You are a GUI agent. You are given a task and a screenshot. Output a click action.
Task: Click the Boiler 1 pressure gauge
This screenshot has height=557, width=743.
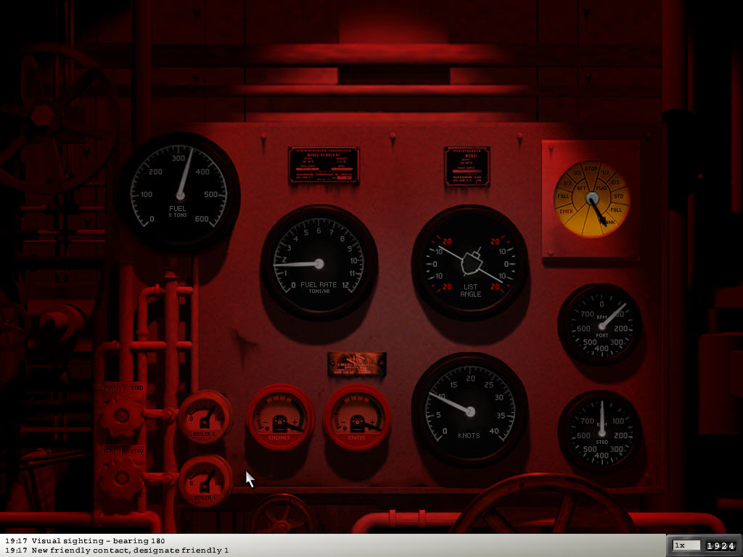205,481
